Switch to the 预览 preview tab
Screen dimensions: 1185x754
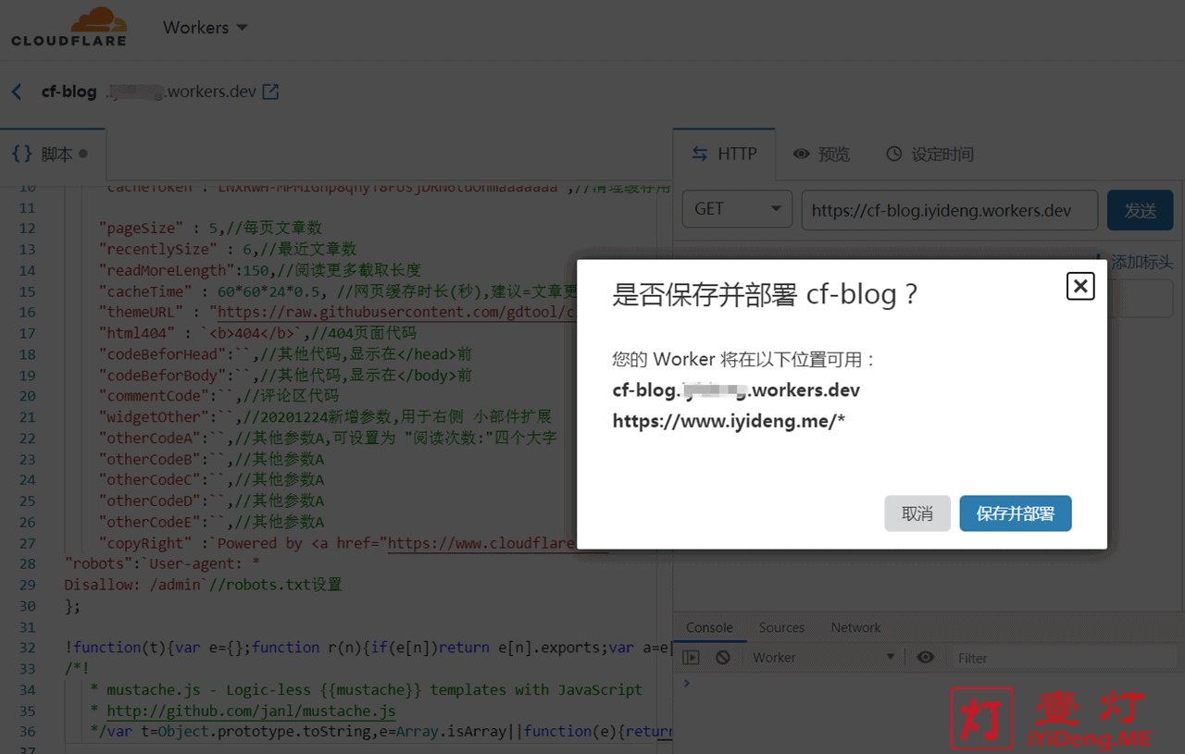821,155
